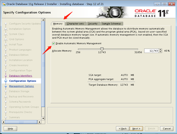Toggle Enable Automatic Memory Management checkbox
Viewport: 177px width, 134px height.
point(53,43)
